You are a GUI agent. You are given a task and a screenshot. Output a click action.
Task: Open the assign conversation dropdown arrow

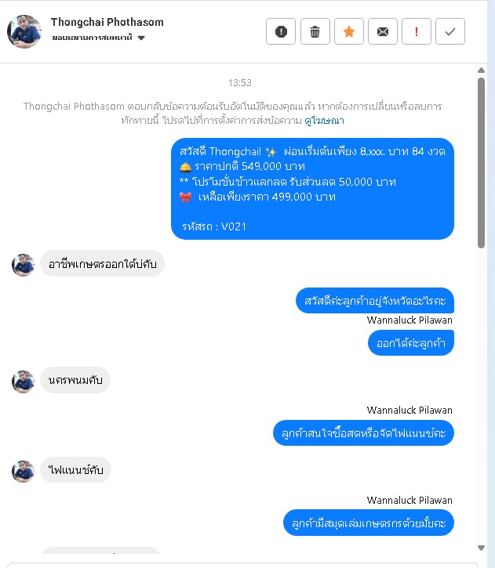click(141, 38)
